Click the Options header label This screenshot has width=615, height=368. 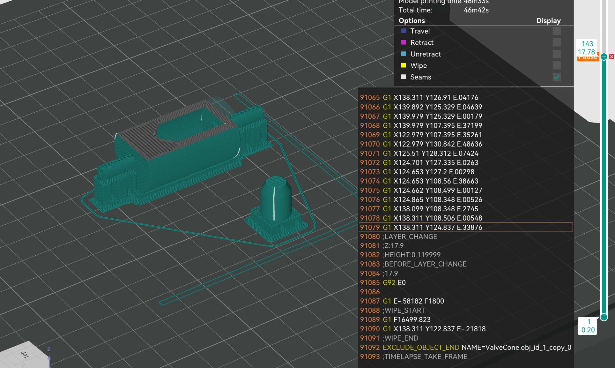click(x=412, y=21)
